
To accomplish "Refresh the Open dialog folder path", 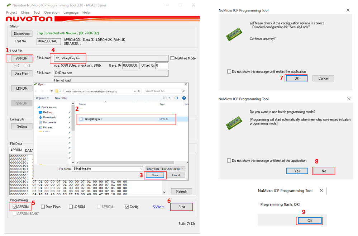I will (x=139, y=91).
